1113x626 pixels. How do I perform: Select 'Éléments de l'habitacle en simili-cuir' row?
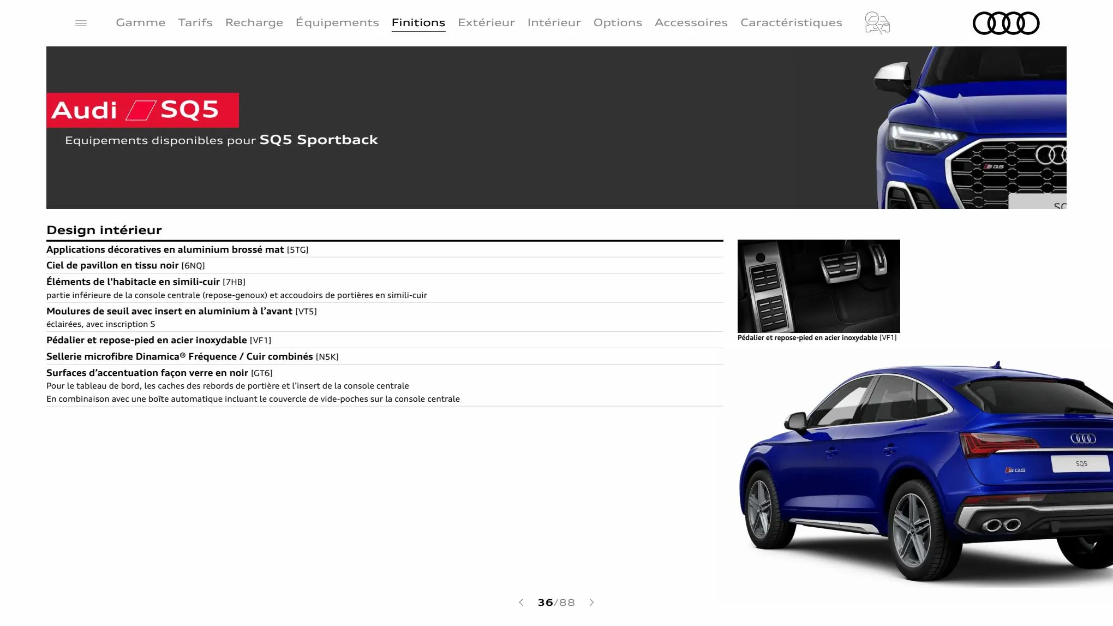pyautogui.click(x=385, y=288)
